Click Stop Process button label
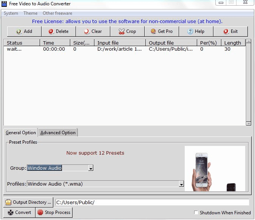This screenshot has width=255, height=220. tap(57, 212)
